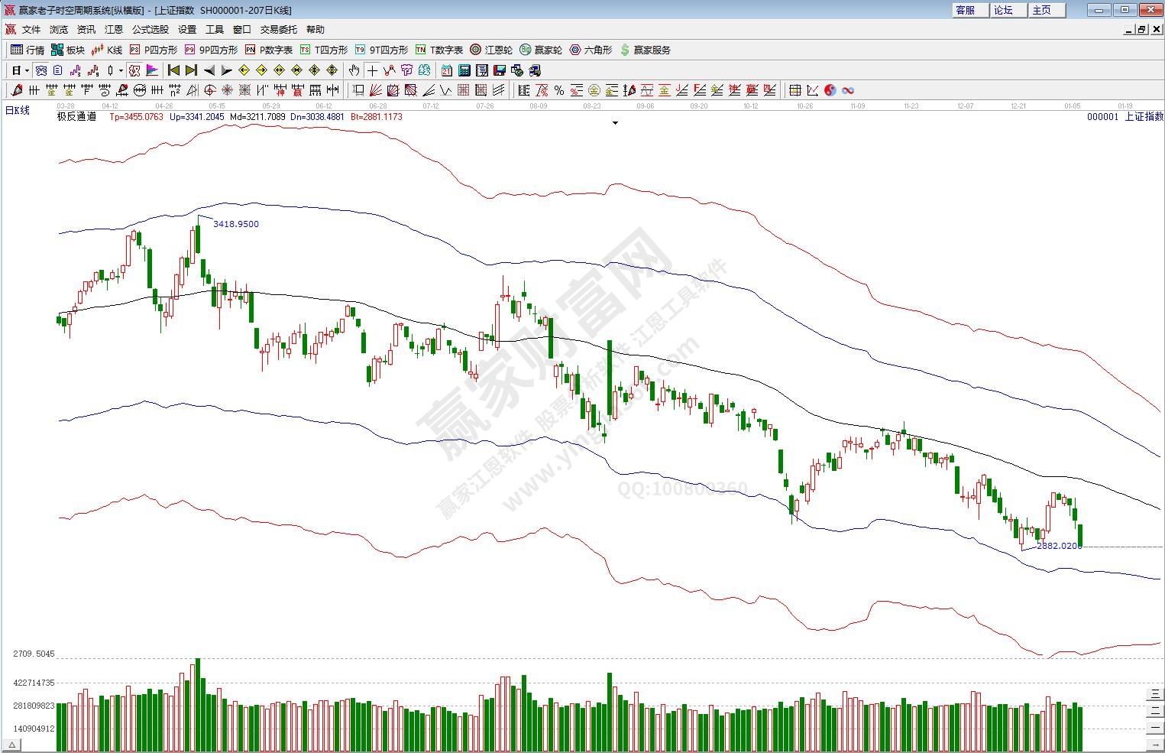
Task: Select the yin-yang taiji icon
Action: tap(830, 90)
